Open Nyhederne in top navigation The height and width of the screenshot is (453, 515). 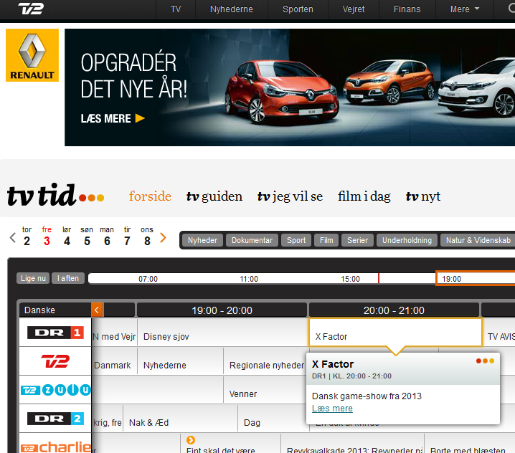232,9
